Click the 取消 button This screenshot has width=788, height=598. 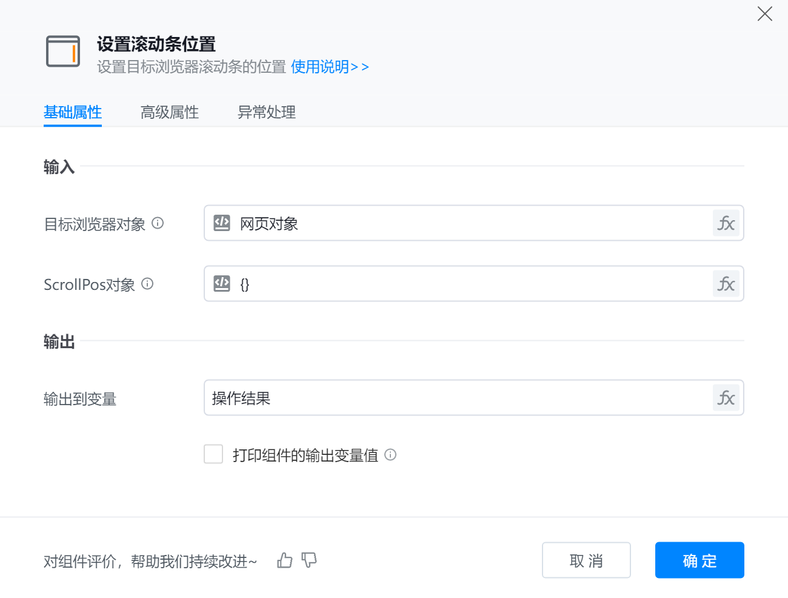[x=586, y=560]
